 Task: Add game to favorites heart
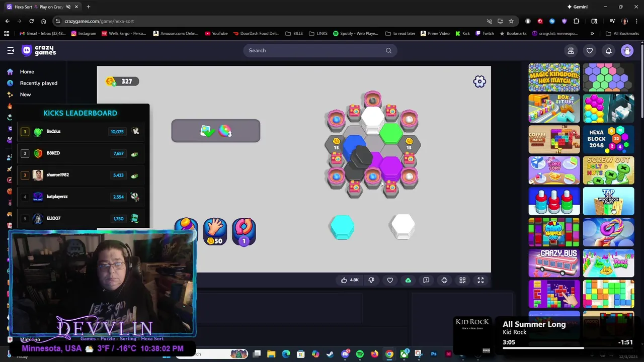point(390,280)
